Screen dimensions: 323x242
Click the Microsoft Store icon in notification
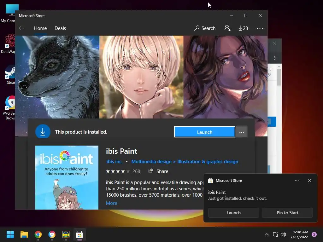[210, 181]
